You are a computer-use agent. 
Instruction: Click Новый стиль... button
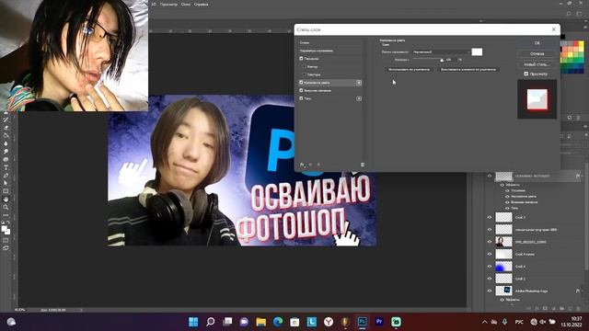point(537,64)
